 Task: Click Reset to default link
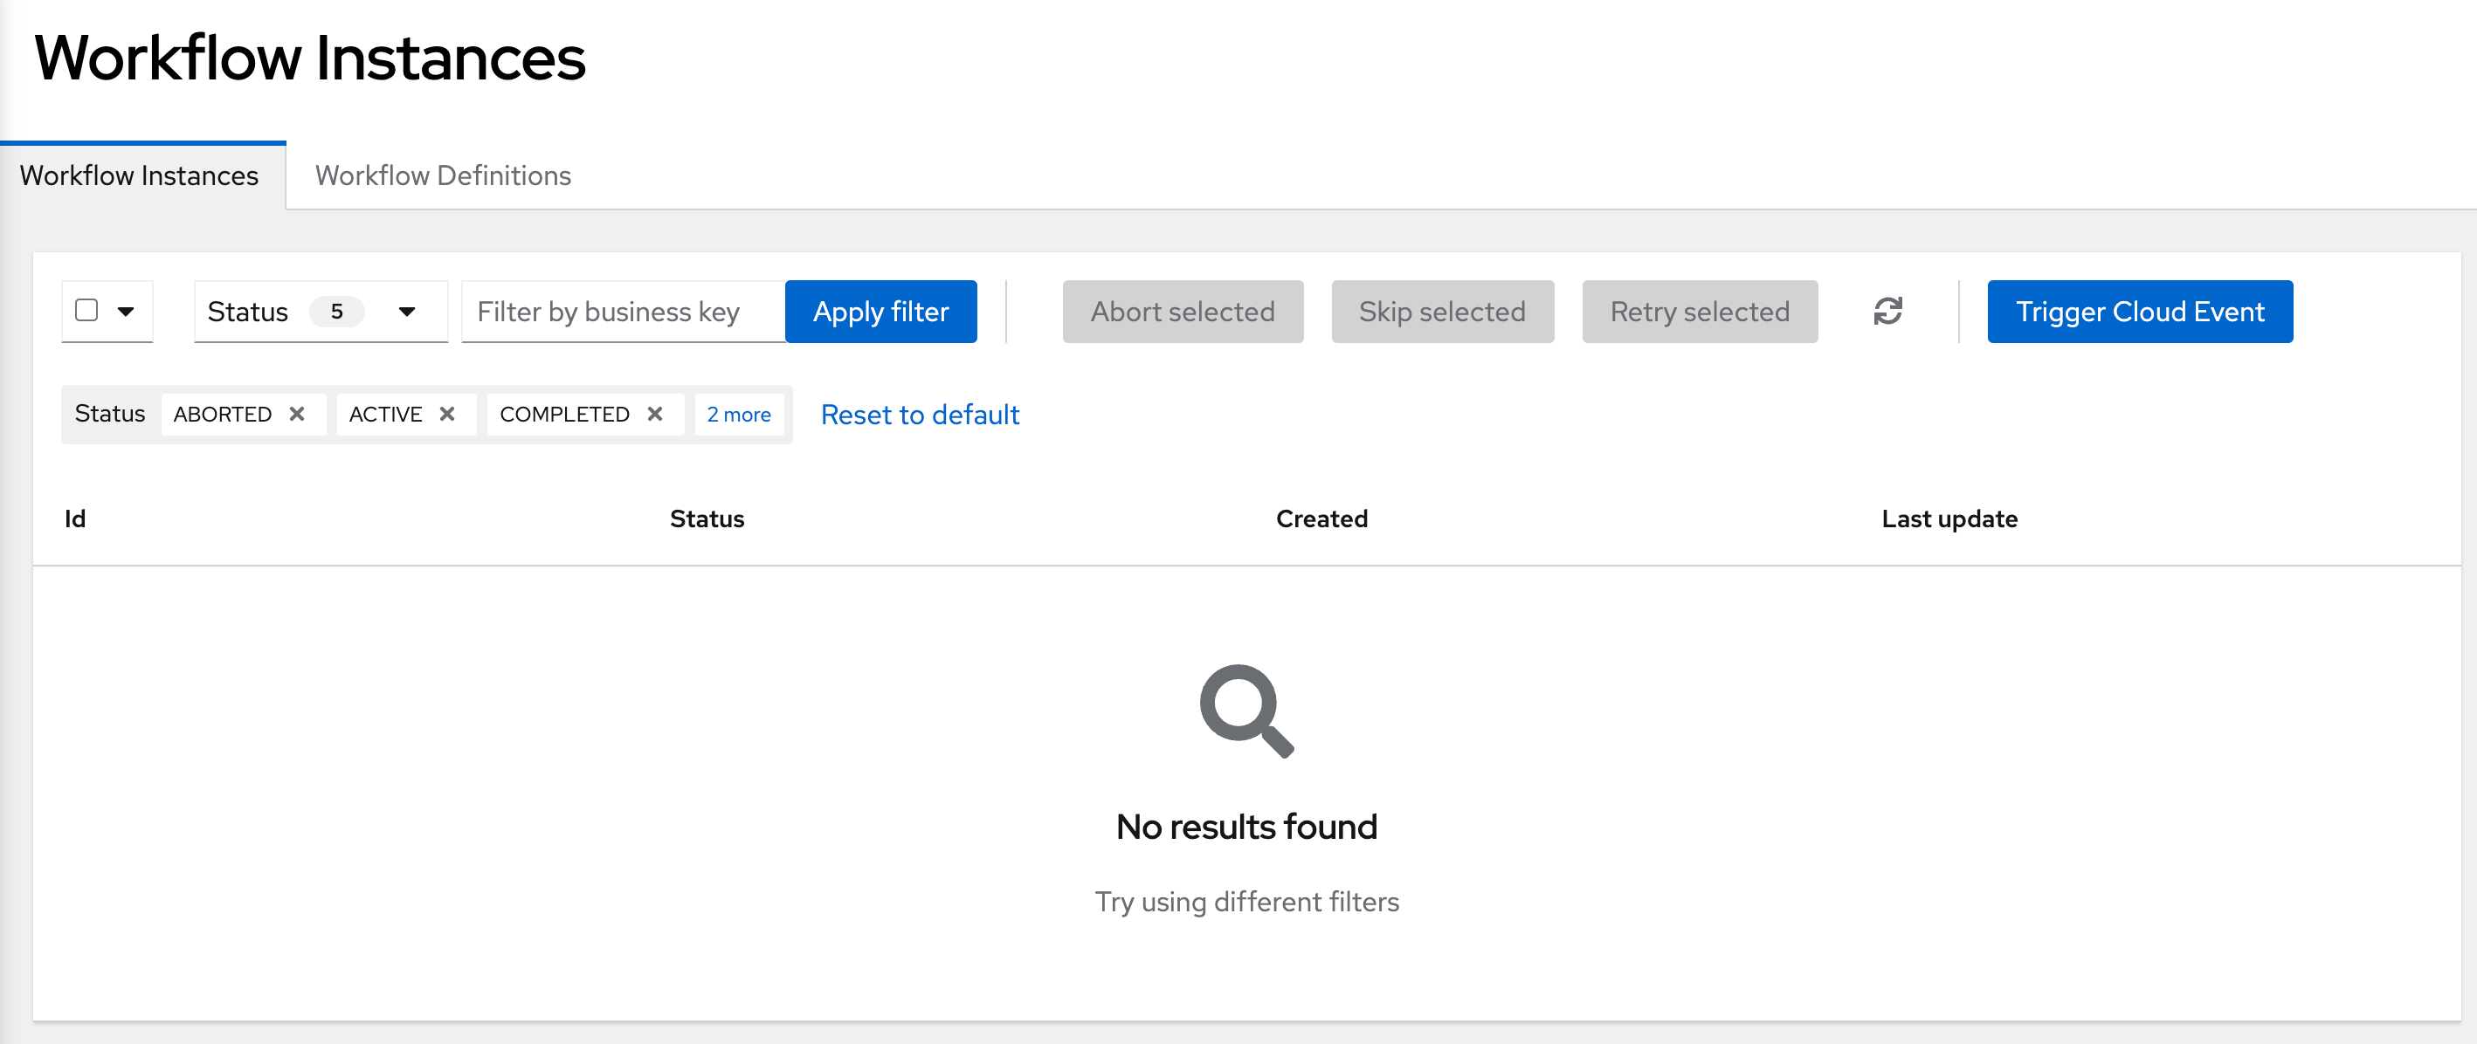pos(919,415)
